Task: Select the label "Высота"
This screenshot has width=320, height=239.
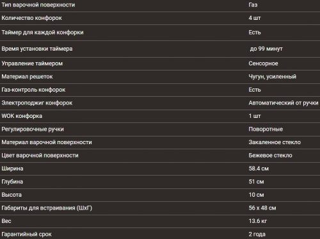Action: [12, 195]
